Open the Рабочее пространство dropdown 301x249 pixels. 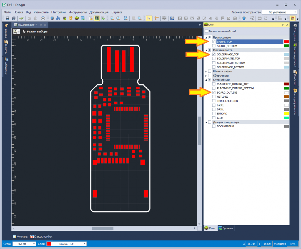coord(280,12)
